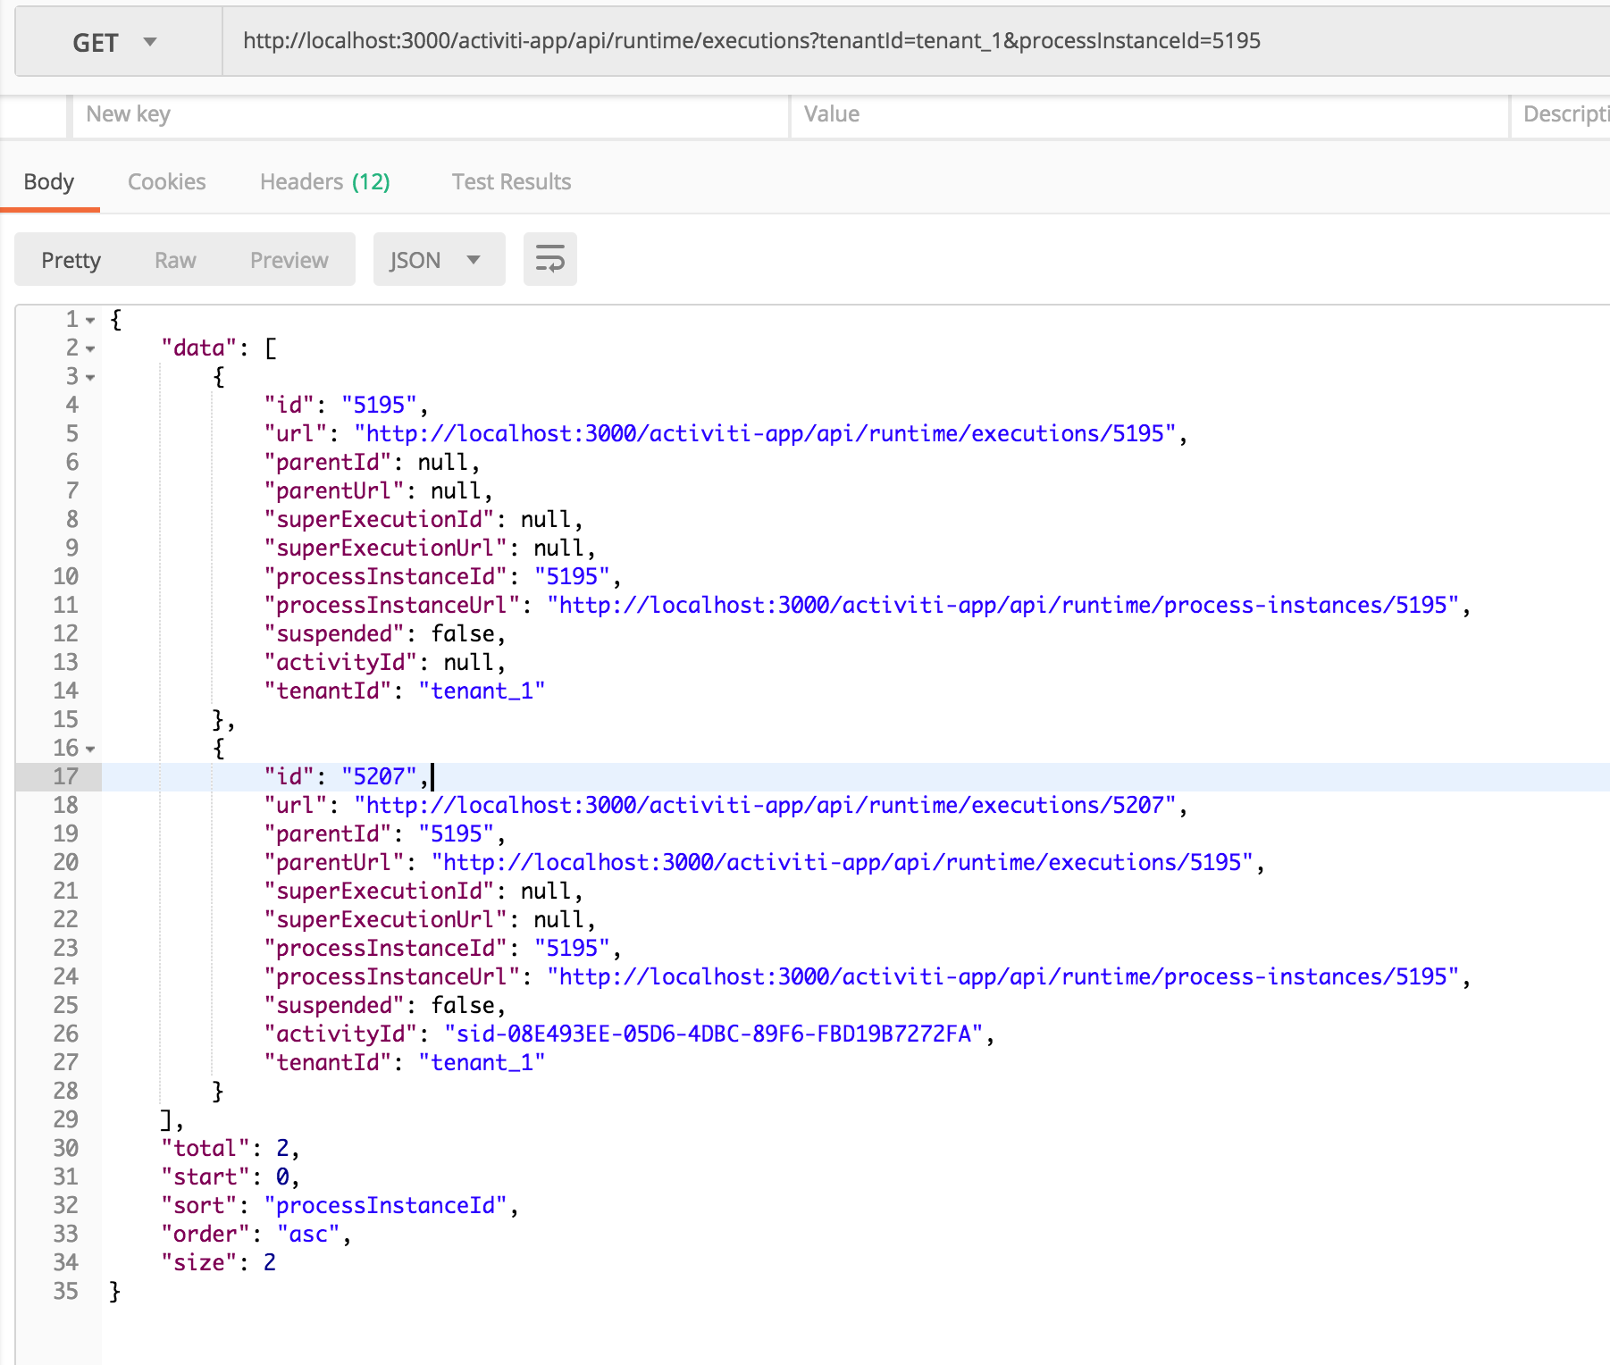Toggle line wrap icon
1610x1365 pixels.
point(550,260)
